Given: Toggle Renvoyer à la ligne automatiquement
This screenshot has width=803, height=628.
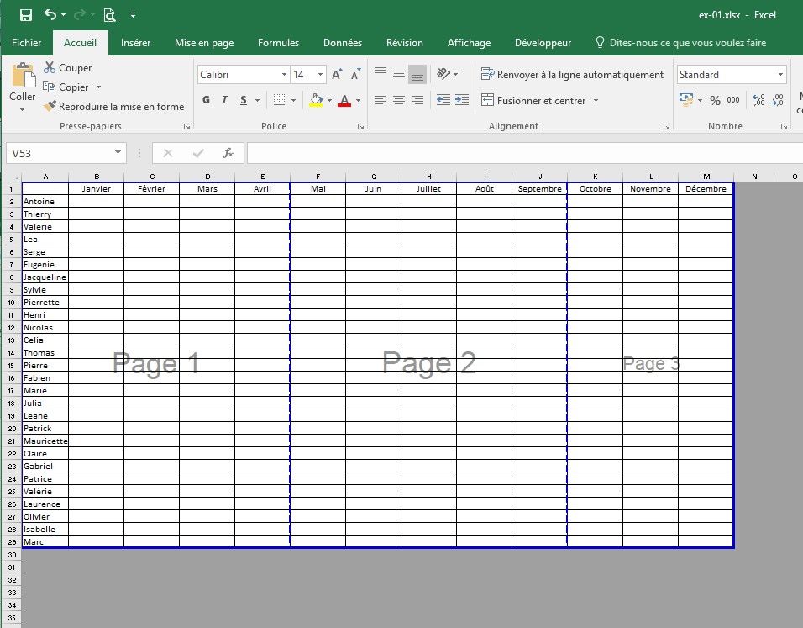Looking at the screenshot, I should [x=572, y=75].
